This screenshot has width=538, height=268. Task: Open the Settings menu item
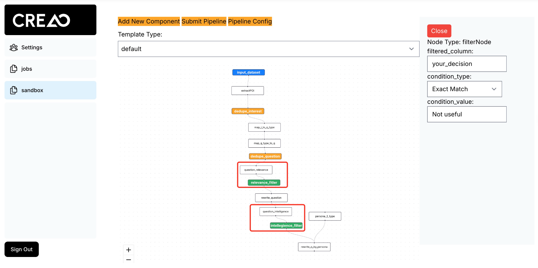coord(51,48)
